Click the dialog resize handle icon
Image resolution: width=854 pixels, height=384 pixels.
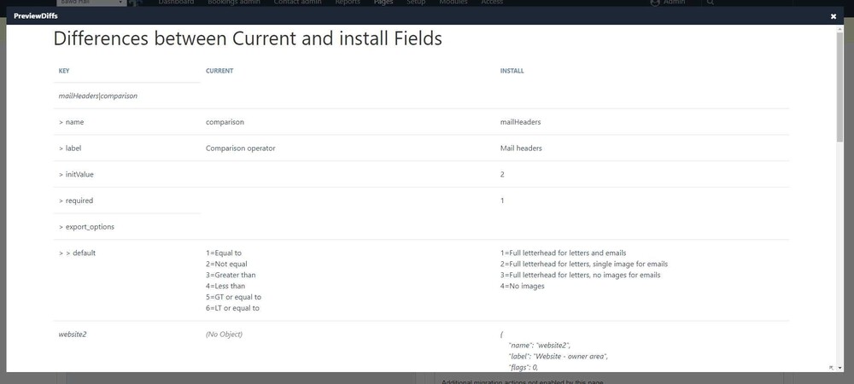830,367
